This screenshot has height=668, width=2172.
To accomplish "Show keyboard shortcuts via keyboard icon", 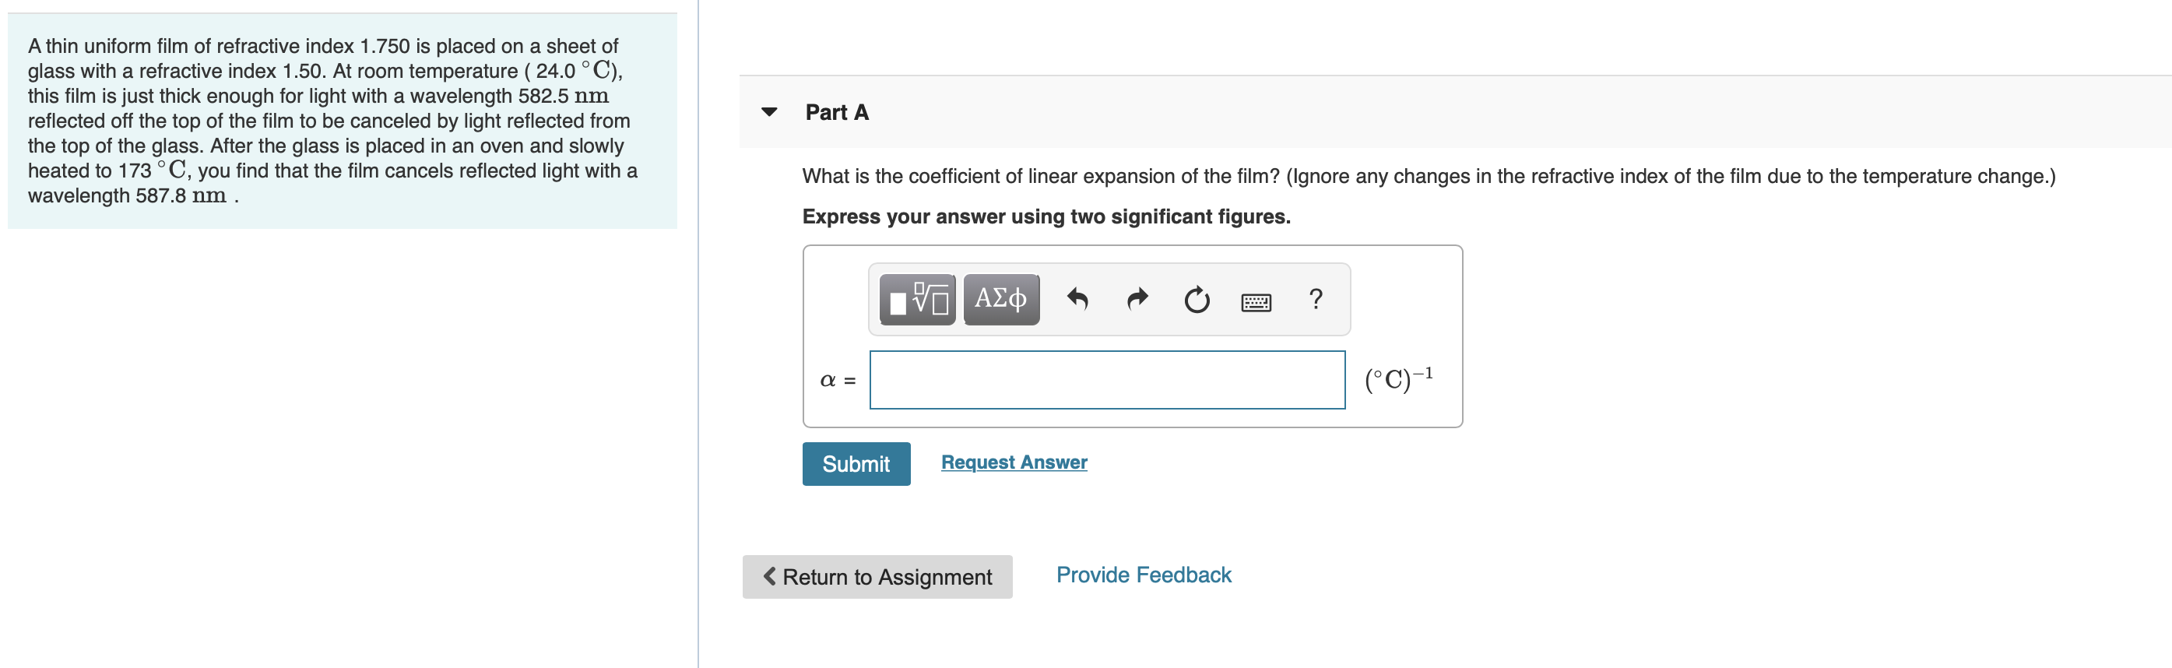I will [1256, 302].
